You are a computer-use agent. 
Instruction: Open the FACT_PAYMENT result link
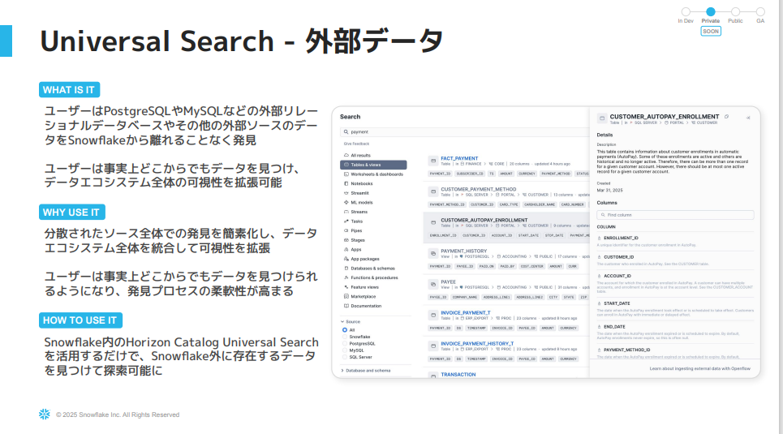click(459, 158)
